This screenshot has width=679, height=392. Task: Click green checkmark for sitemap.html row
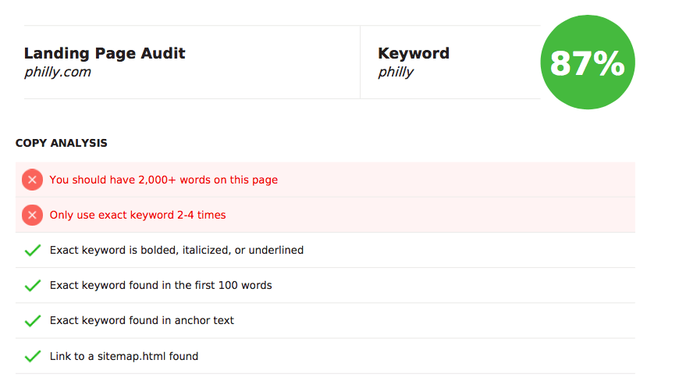pos(33,356)
